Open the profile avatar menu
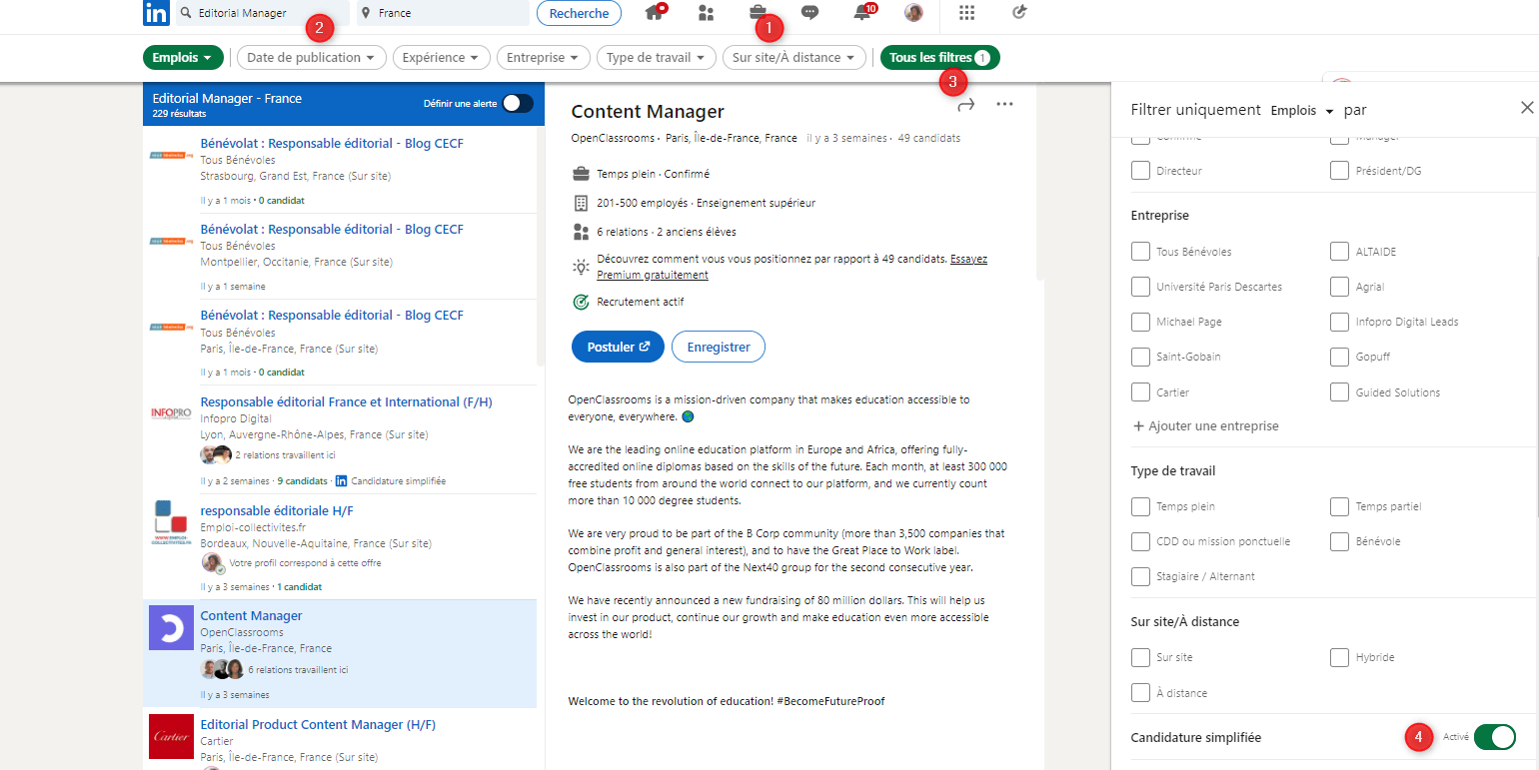1539x770 pixels. [x=913, y=13]
